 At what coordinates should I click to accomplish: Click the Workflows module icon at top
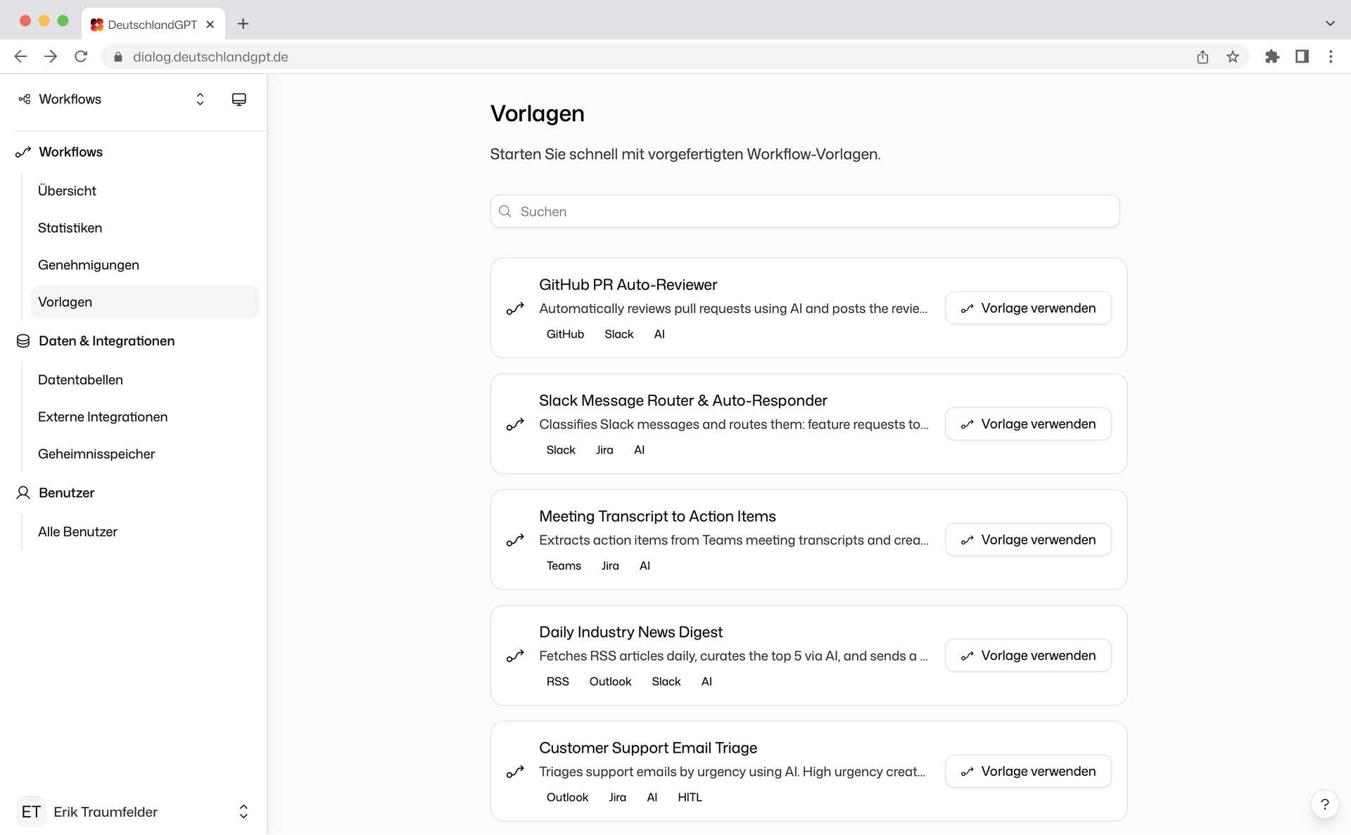tap(25, 99)
